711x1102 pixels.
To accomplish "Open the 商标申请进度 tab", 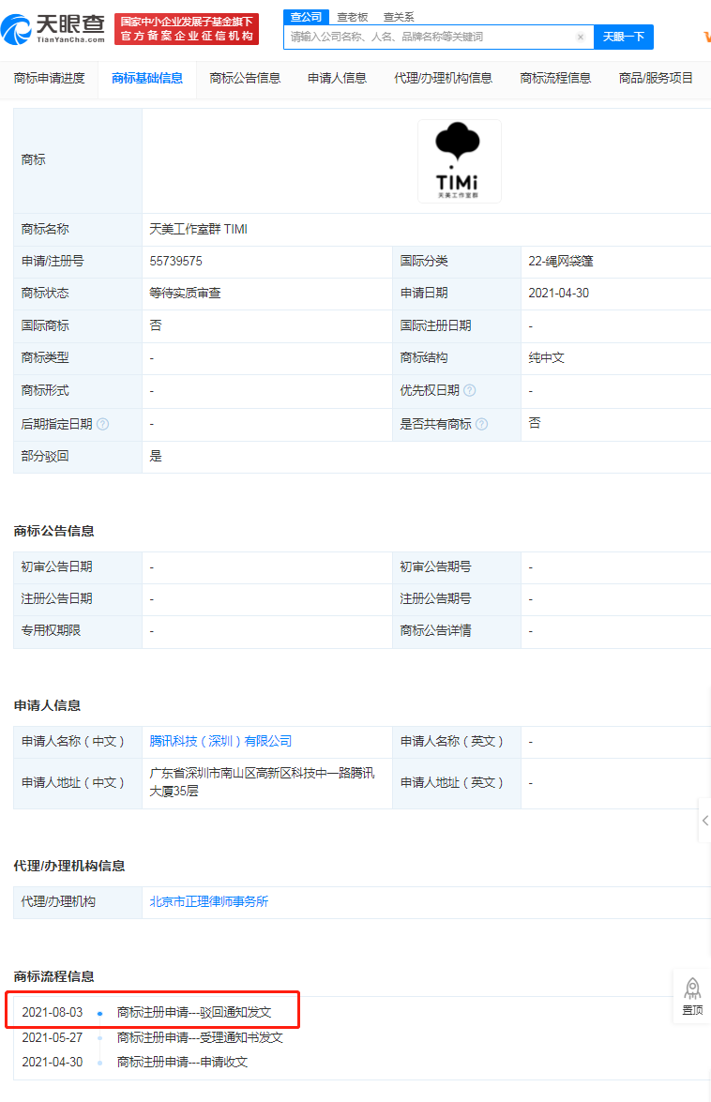I will coord(49,78).
